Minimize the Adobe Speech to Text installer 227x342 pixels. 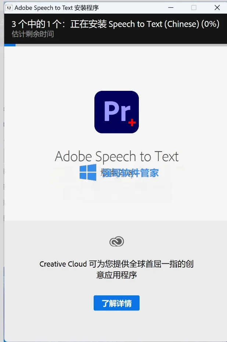pos(171,8)
